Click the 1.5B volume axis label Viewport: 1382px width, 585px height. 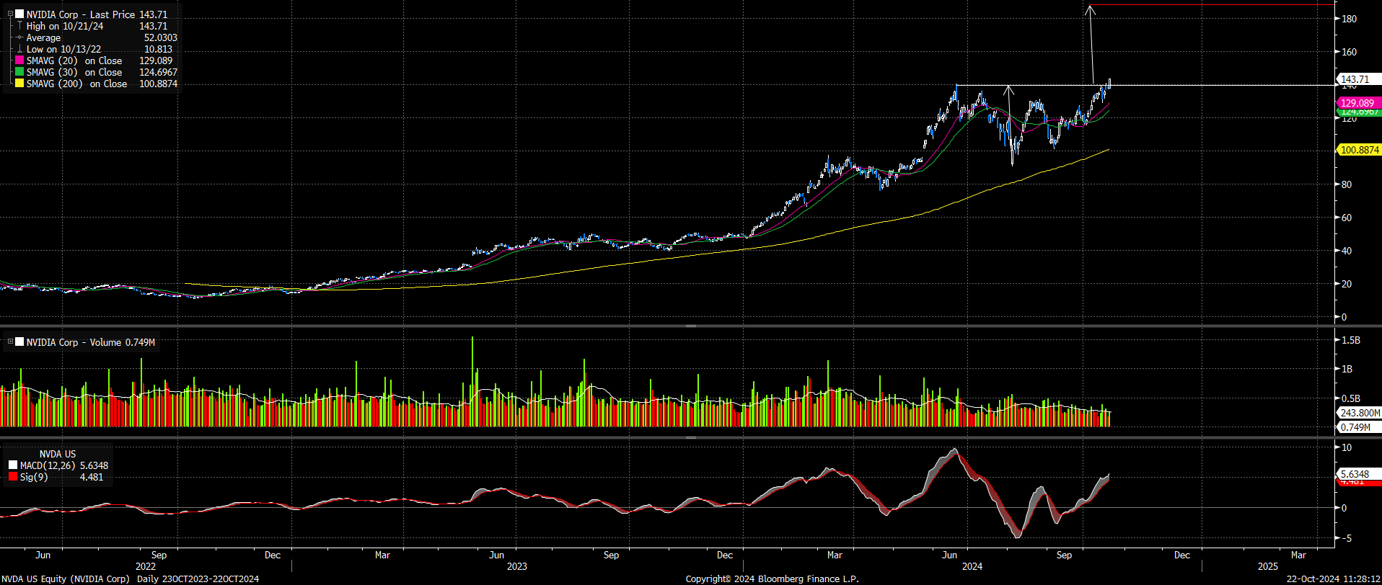click(1351, 340)
